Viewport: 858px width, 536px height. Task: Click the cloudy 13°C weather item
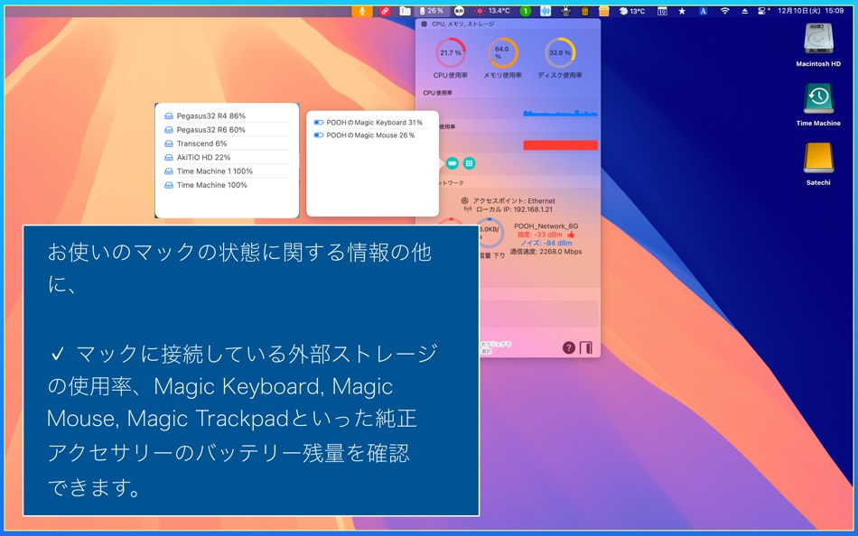(631, 11)
